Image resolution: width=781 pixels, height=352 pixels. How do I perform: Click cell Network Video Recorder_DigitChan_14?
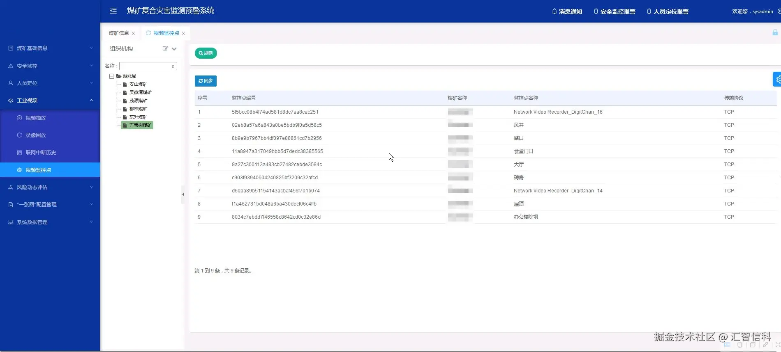click(x=558, y=191)
